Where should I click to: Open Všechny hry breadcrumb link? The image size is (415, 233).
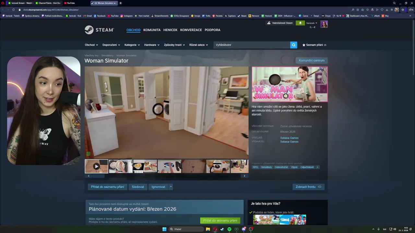pos(91,56)
